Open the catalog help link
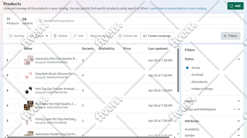The width and height of the screenshot is (247, 138). click(178, 8)
